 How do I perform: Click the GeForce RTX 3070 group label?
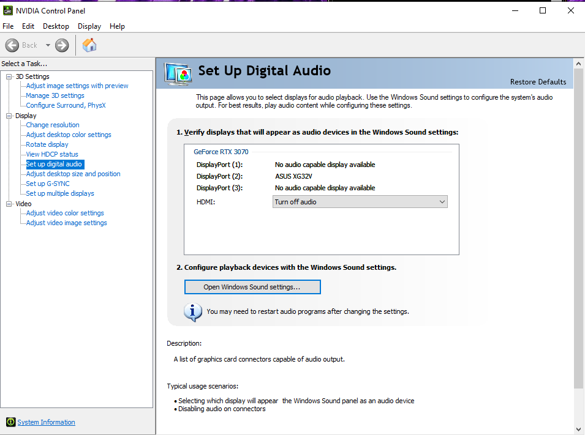(221, 152)
